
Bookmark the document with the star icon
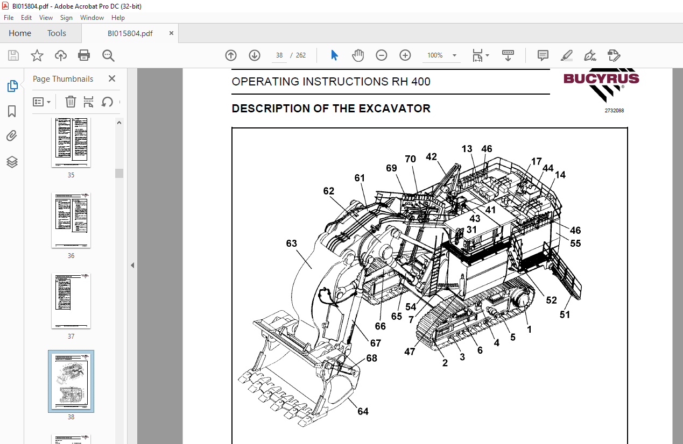(37, 55)
